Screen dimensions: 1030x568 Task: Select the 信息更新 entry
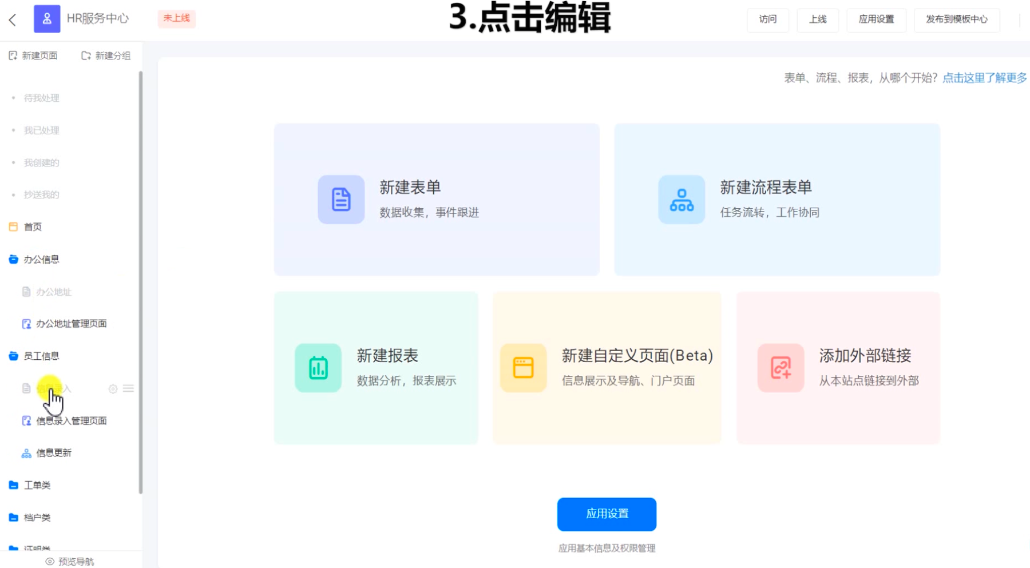(54, 453)
